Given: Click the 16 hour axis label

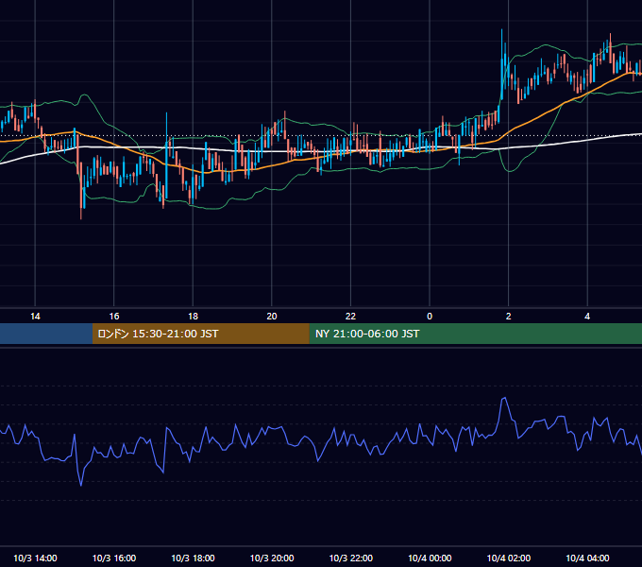Looking at the screenshot, I should (114, 317).
